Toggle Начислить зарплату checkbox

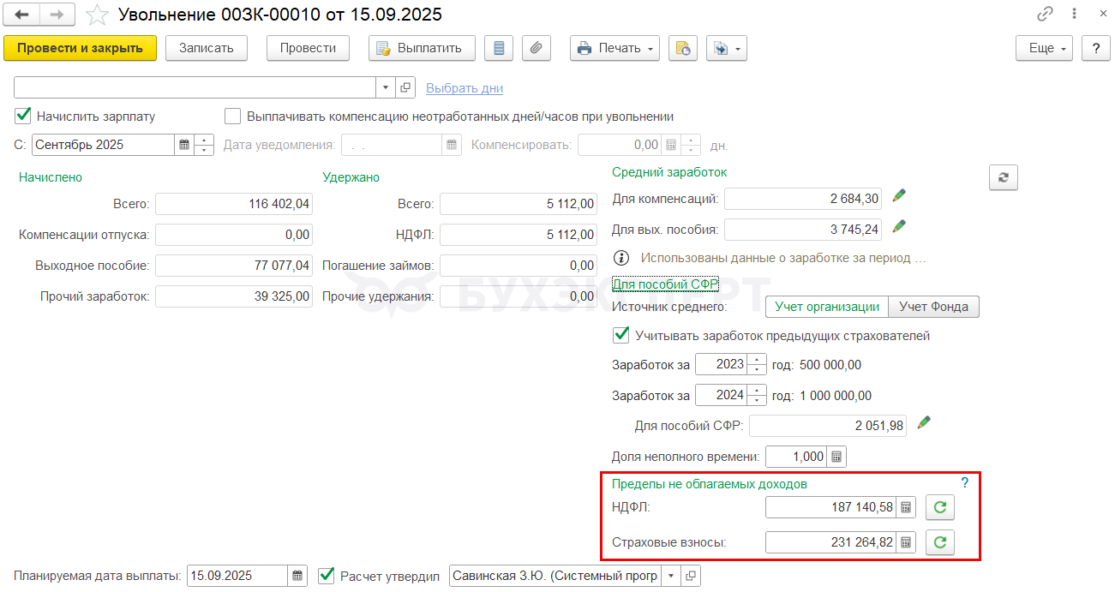(x=23, y=116)
